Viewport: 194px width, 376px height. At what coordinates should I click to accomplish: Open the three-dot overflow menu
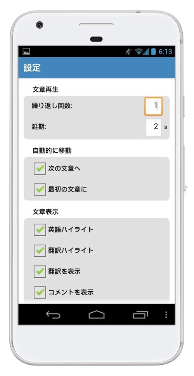pyautogui.click(x=166, y=315)
